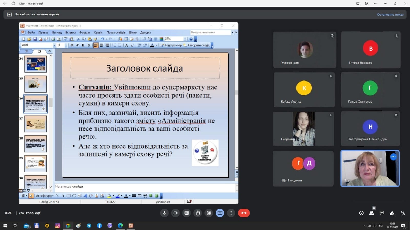Toggle the microphone in Meet
410x230 pixels.
(x=164, y=213)
